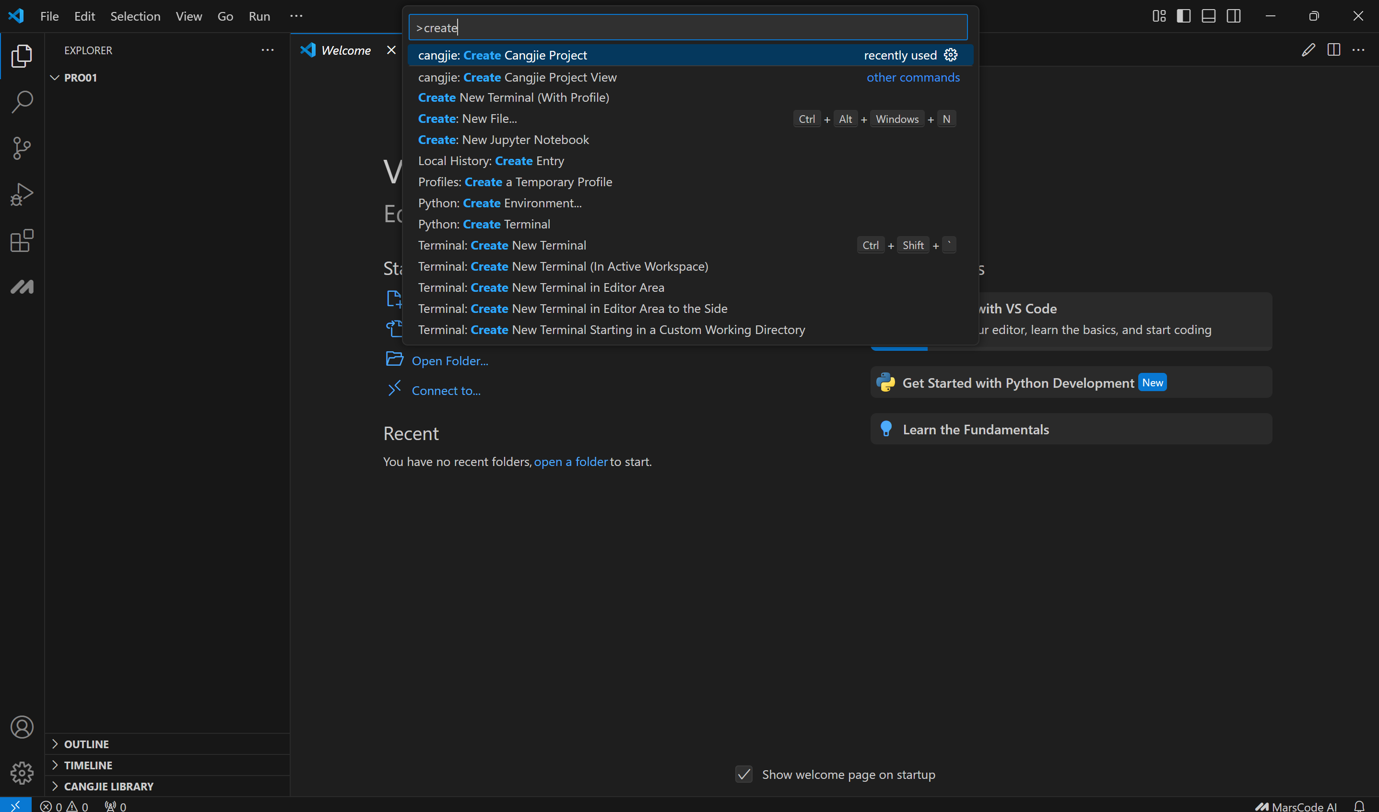Open the Edit menu
1379x812 pixels.
[84, 16]
